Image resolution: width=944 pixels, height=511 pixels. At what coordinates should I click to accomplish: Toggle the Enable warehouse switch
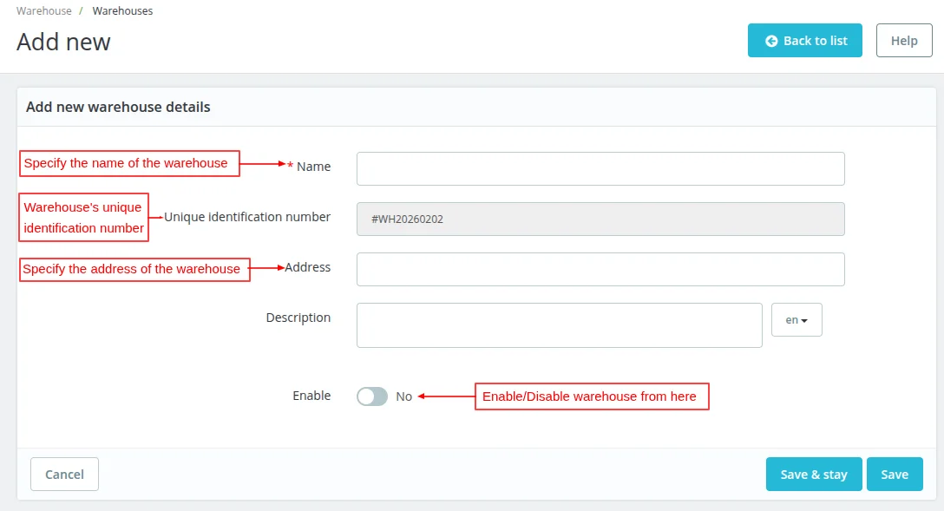(372, 396)
